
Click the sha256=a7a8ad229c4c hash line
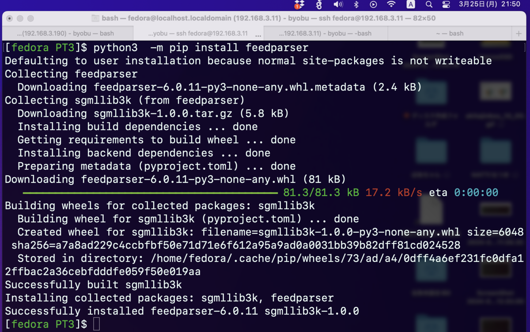point(236,245)
